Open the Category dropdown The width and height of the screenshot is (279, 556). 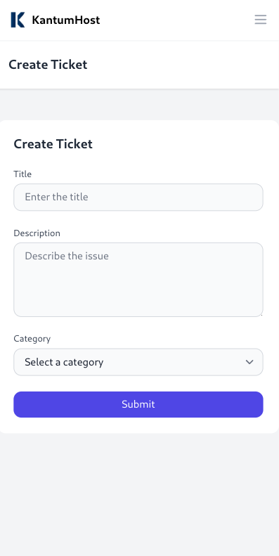(138, 362)
